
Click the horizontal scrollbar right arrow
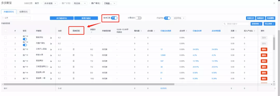272,84
